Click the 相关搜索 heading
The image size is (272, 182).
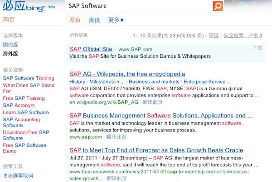tap(13, 70)
